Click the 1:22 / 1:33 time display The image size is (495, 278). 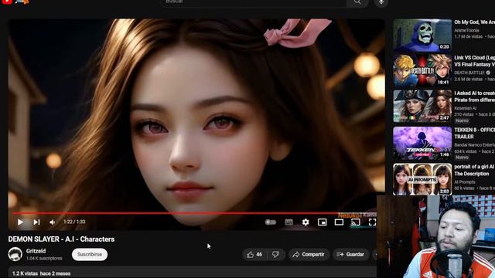click(74, 222)
